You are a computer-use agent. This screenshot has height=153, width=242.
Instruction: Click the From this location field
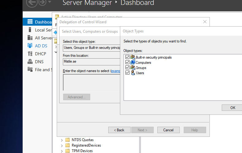(x=91, y=62)
